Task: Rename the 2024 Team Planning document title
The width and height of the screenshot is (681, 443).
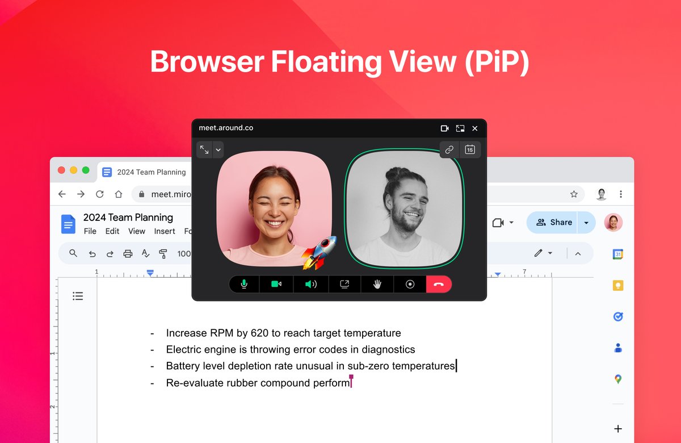Action: pyautogui.click(x=128, y=218)
